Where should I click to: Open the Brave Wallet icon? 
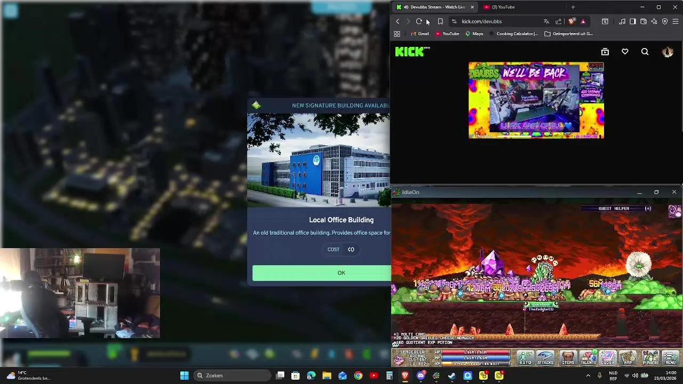pos(644,21)
